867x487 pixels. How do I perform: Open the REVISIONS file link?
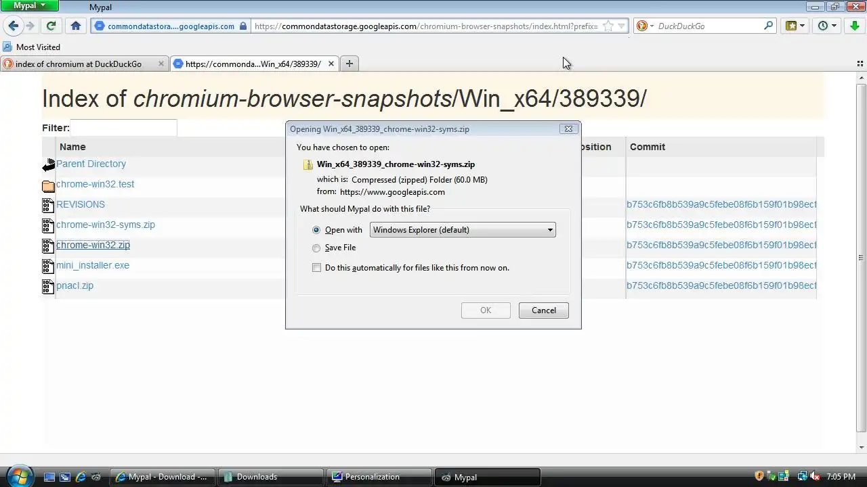click(81, 204)
